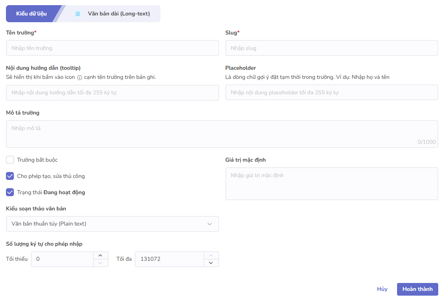Increase the Tối đa value with up arrow

click(x=211, y=256)
